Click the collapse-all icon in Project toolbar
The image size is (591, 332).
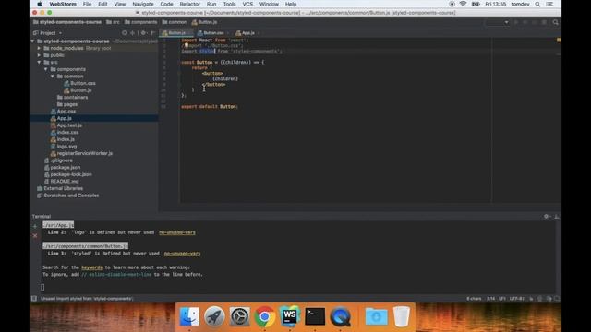pyautogui.click(x=132, y=33)
